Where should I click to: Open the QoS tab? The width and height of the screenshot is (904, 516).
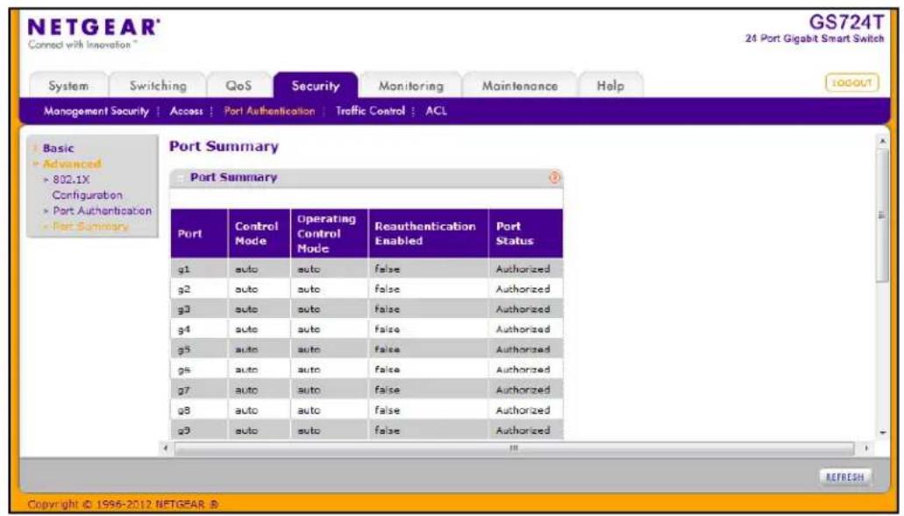pos(238,86)
